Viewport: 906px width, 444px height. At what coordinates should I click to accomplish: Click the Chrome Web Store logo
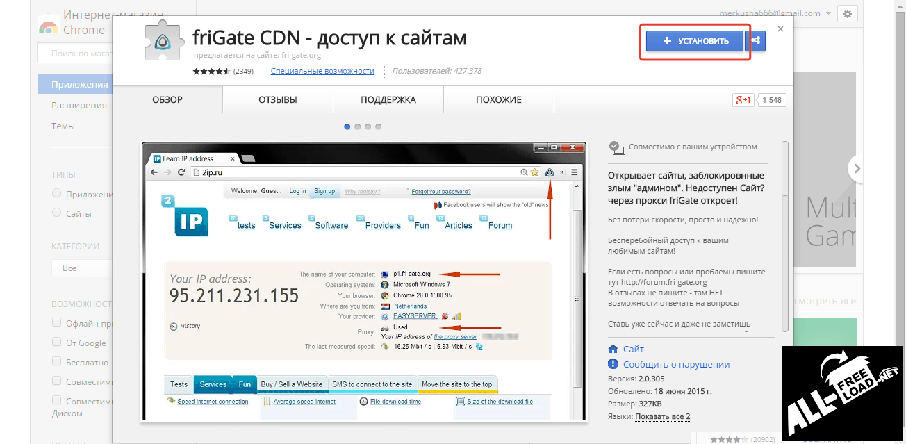click(49, 28)
